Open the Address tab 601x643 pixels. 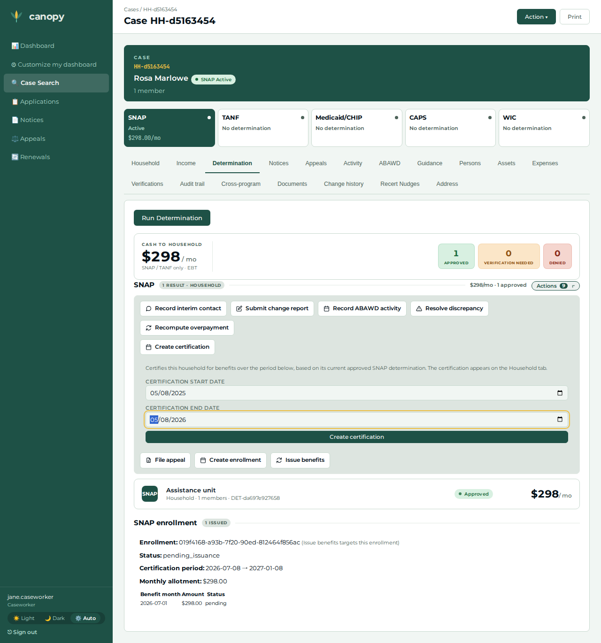[447, 184]
